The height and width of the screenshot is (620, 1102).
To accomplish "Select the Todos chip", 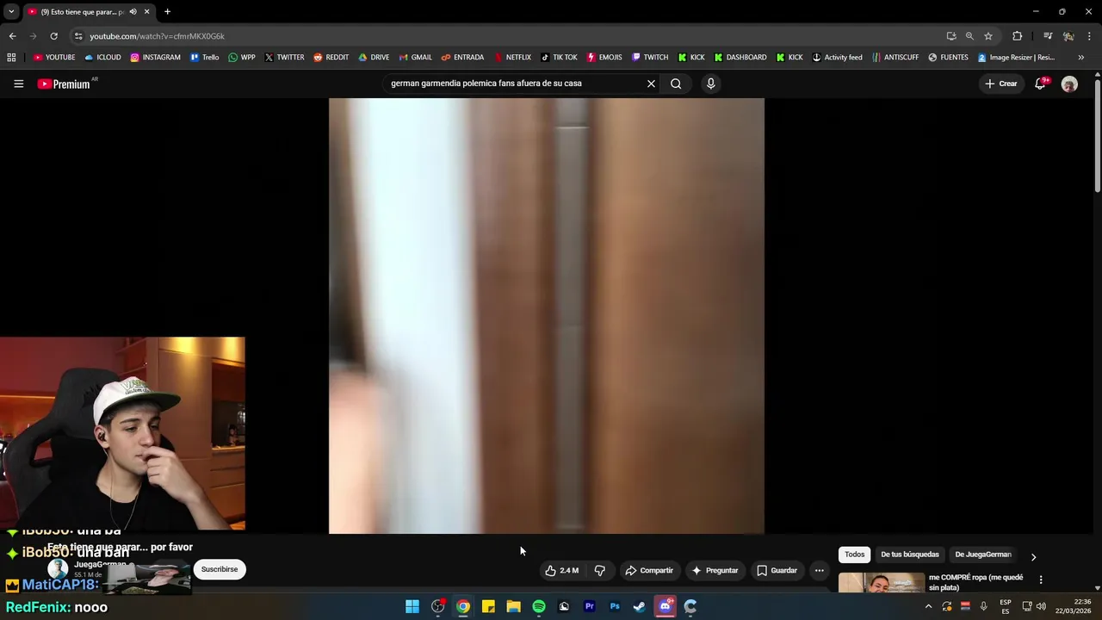I will [854, 555].
